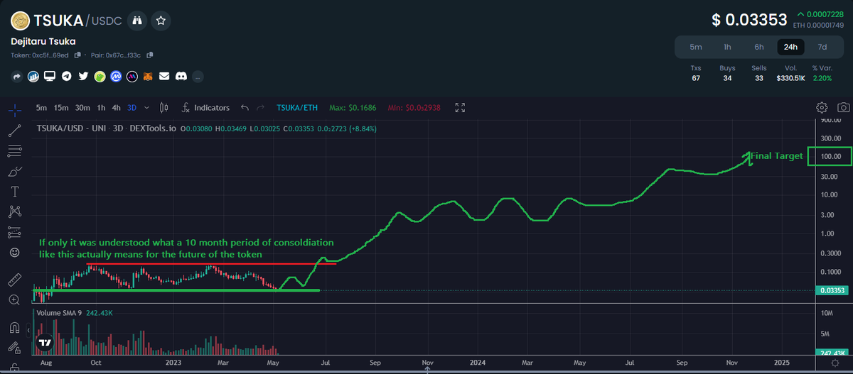Open the CoinMarketCap link icon
The width and height of the screenshot is (853, 374).
pos(116,76)
